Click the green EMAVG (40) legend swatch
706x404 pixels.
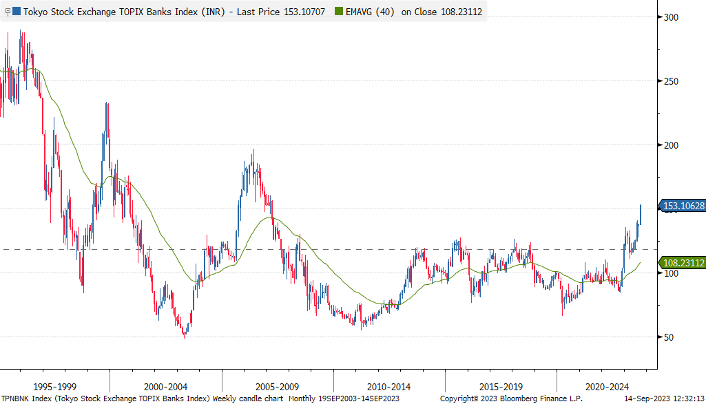[339, 11]
